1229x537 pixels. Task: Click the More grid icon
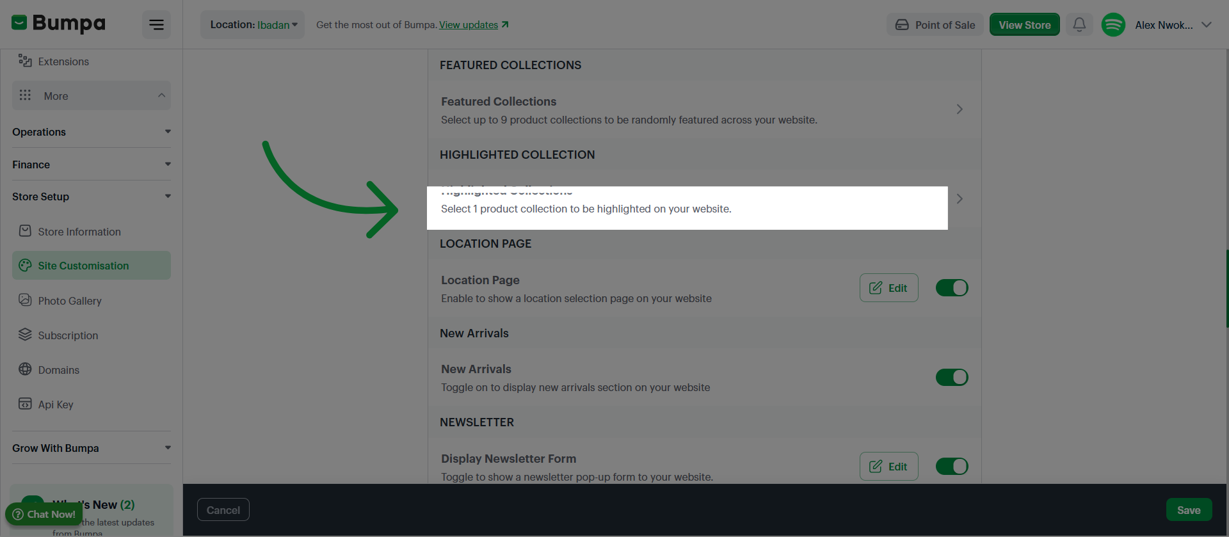click(25, 95)
